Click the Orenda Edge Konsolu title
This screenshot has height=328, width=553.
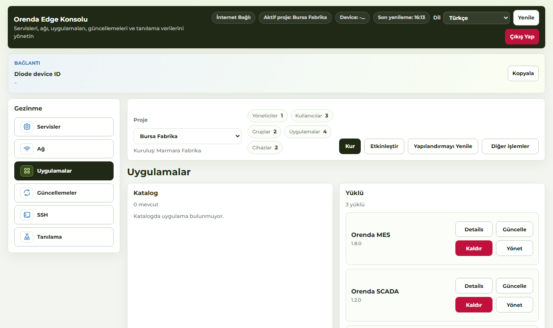click(x=51, y=19)
